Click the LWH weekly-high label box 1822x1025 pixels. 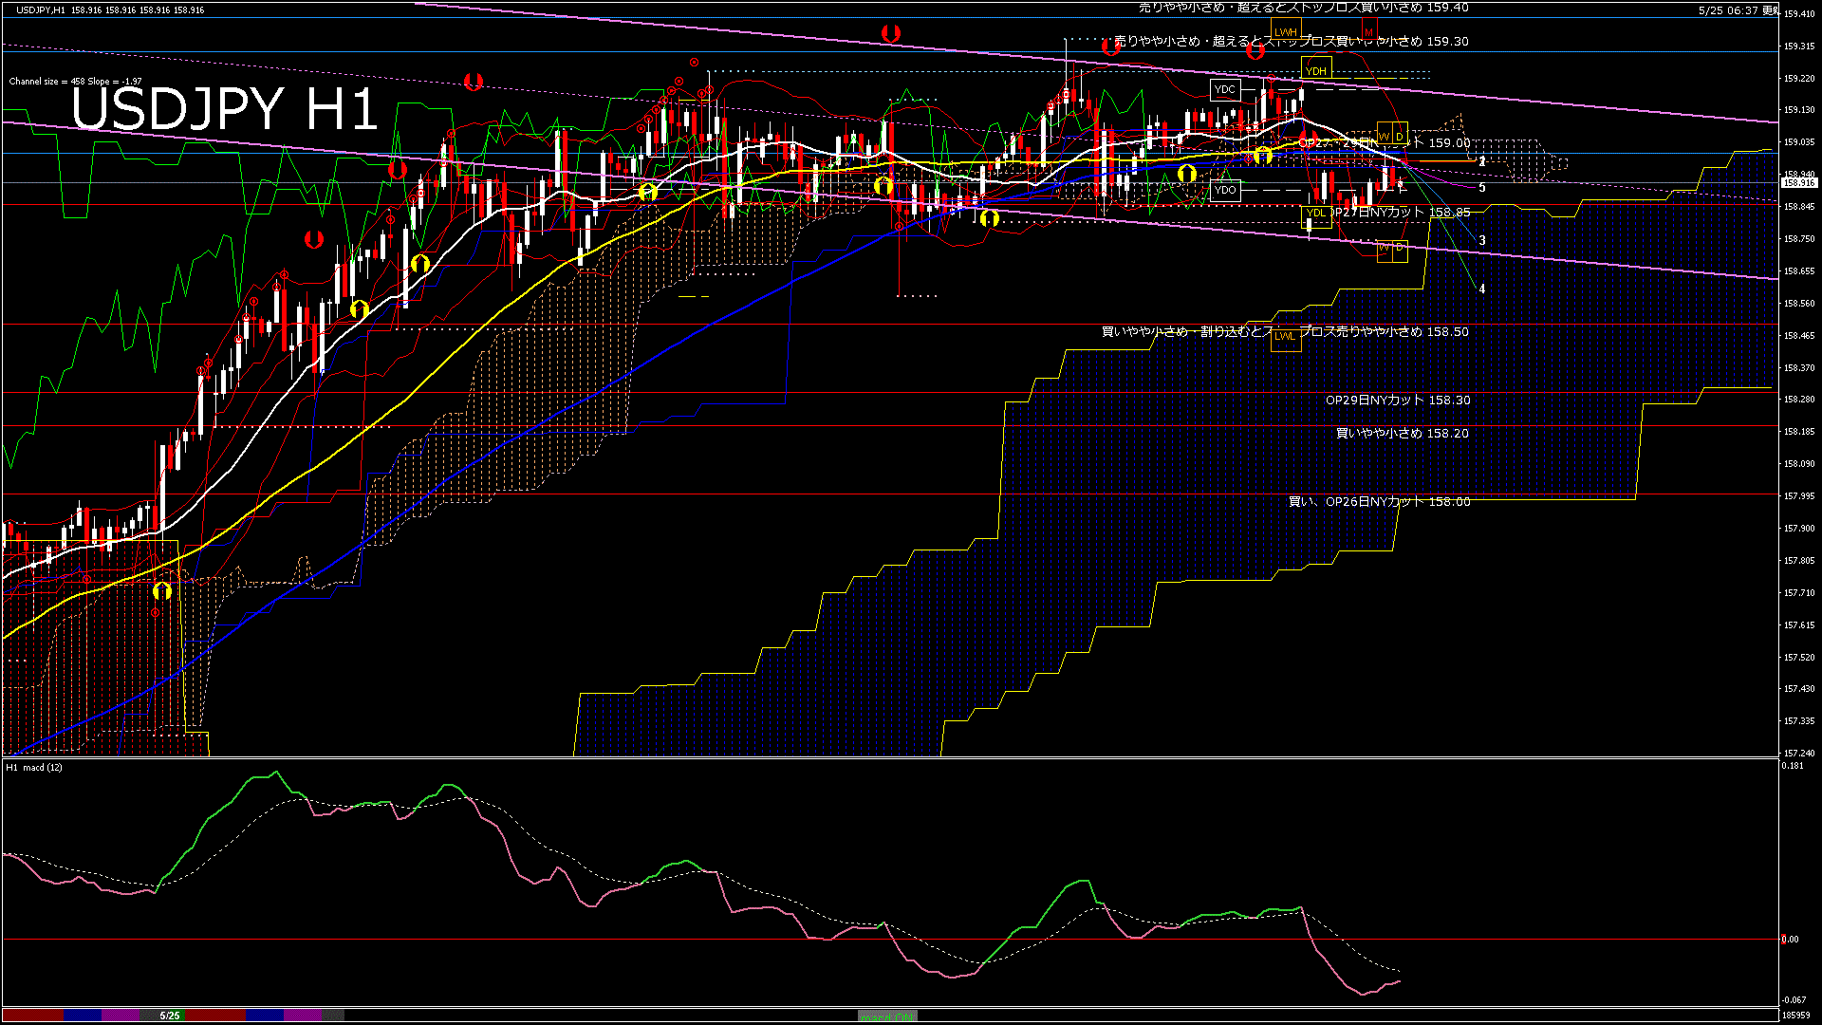pos(1286,31)
